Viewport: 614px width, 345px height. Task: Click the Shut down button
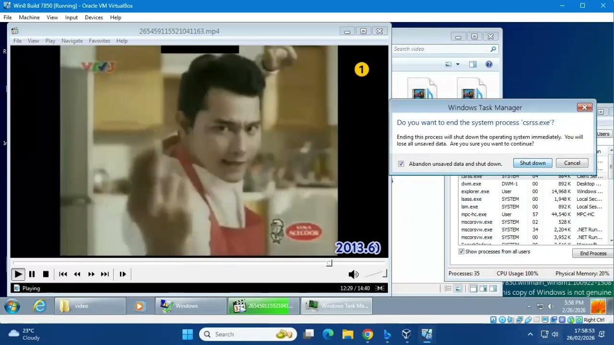pyautogui.click(x=532, y=163)
